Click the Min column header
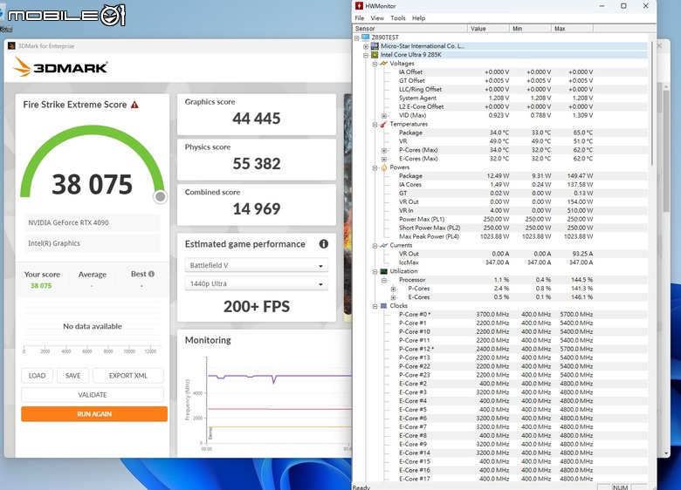This screenshot has width=681, height=490. 530,29
